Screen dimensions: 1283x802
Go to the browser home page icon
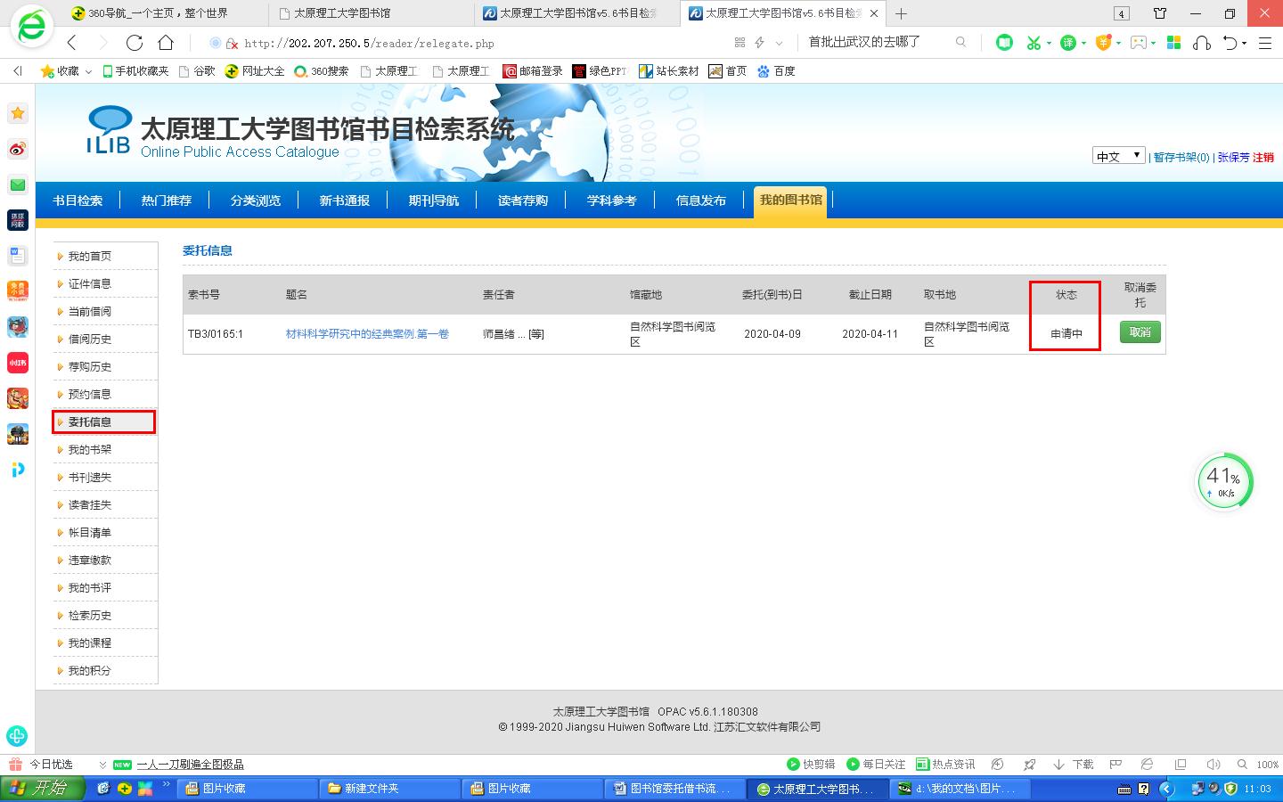(166, 43)
